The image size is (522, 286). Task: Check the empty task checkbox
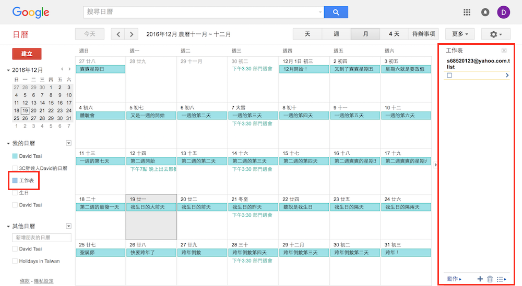pyautogui.click(x=449, y=76)
